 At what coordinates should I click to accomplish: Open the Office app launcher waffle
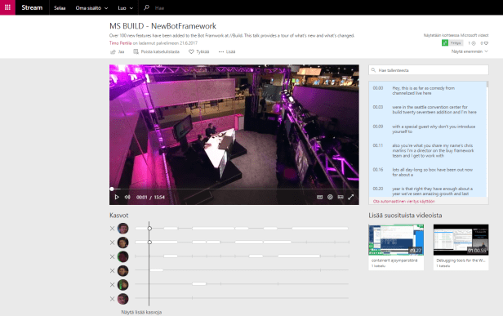coord(7,7)
